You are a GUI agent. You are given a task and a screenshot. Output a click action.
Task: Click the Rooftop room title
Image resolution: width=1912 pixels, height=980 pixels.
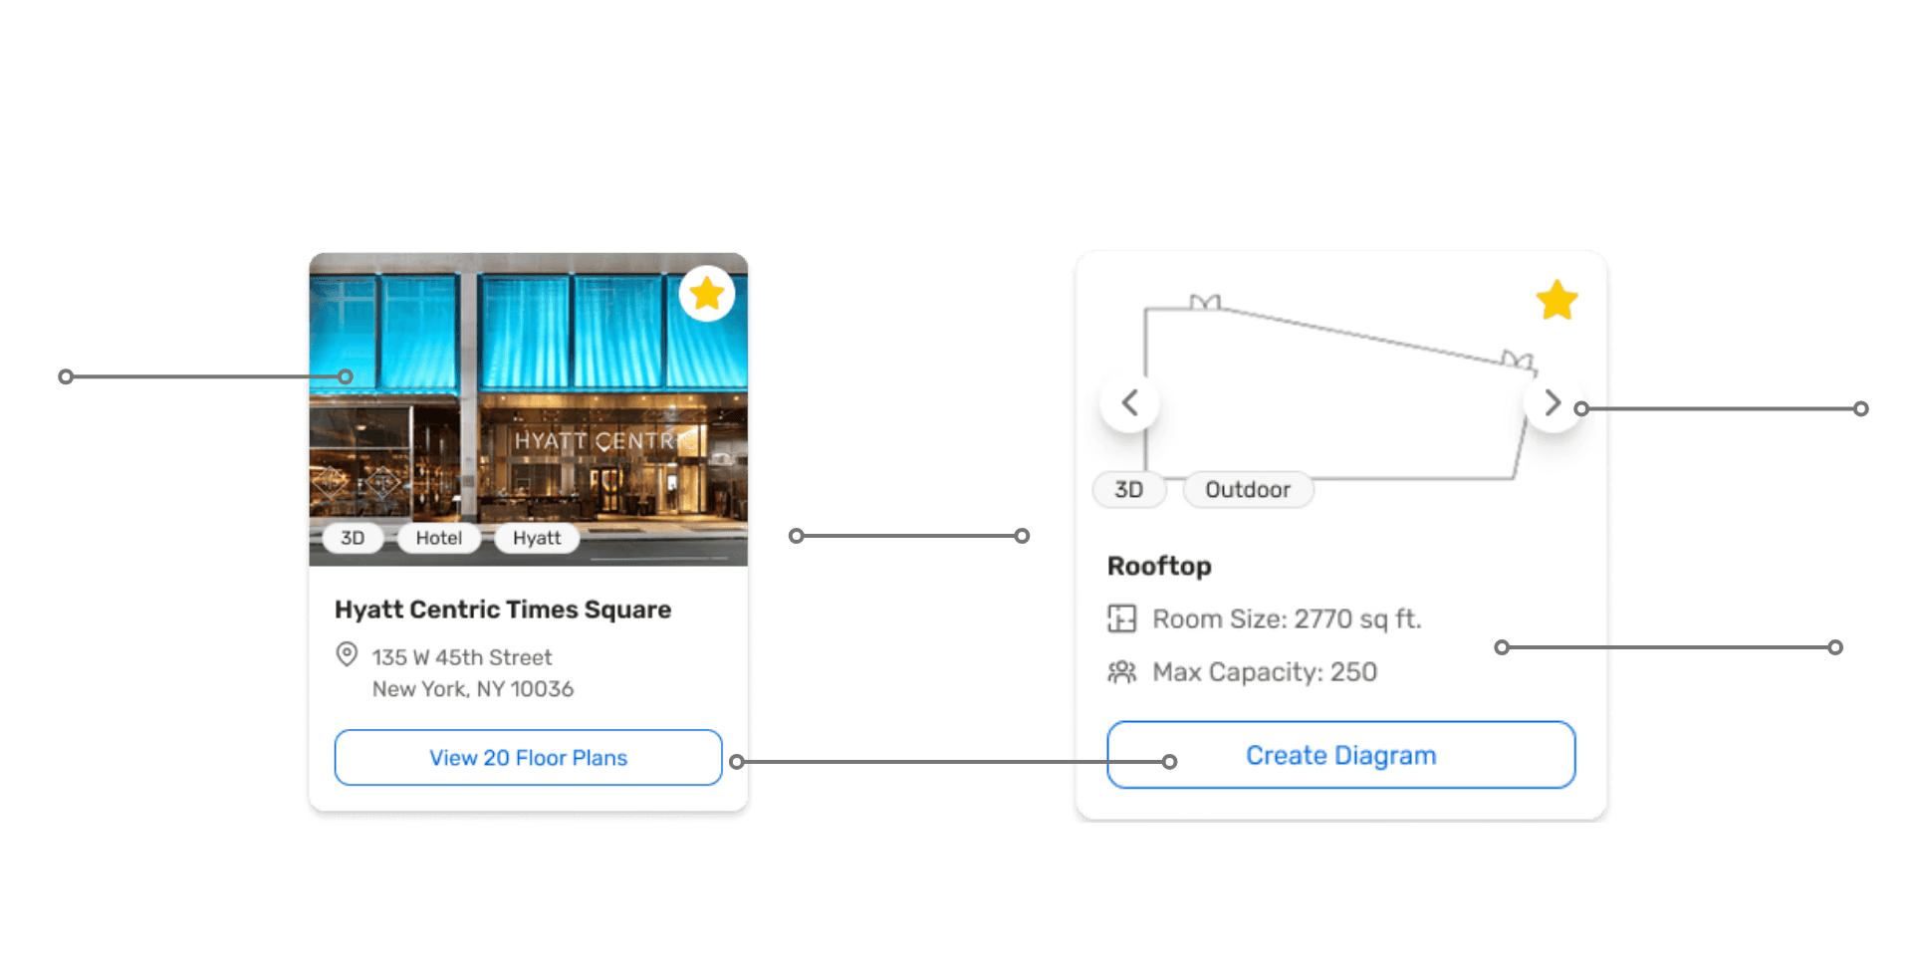(1159, 566)
